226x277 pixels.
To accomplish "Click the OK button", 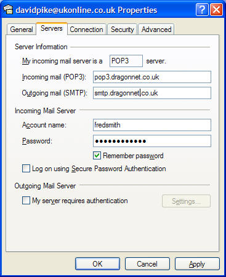I will pos(97,264).
